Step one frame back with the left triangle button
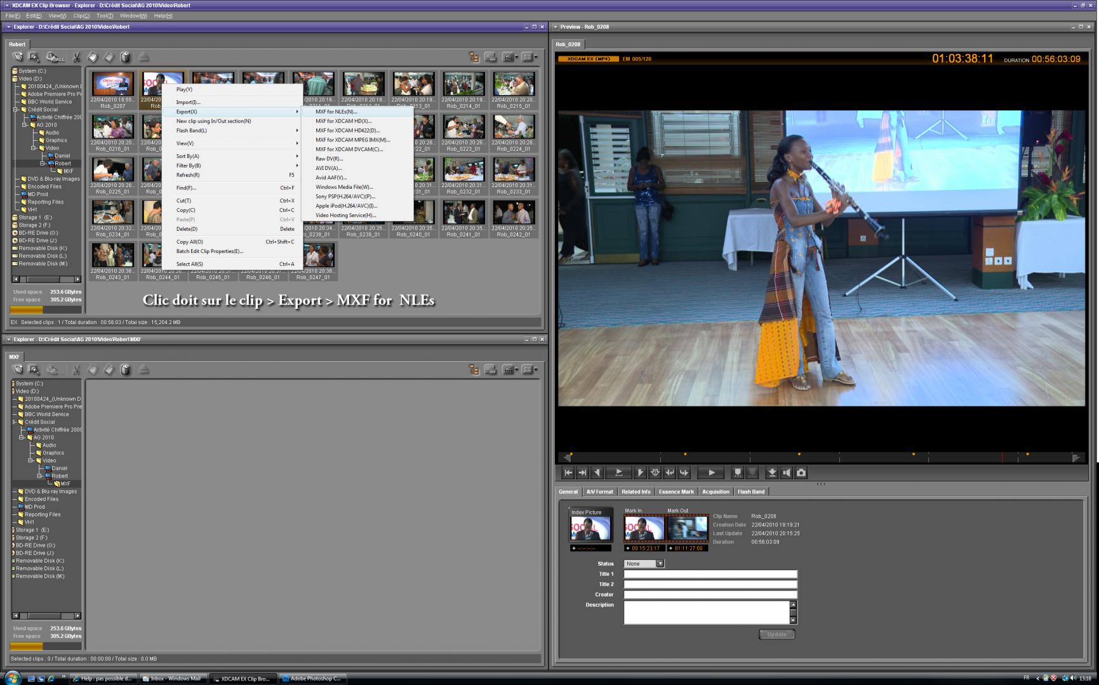 [597, 473]
